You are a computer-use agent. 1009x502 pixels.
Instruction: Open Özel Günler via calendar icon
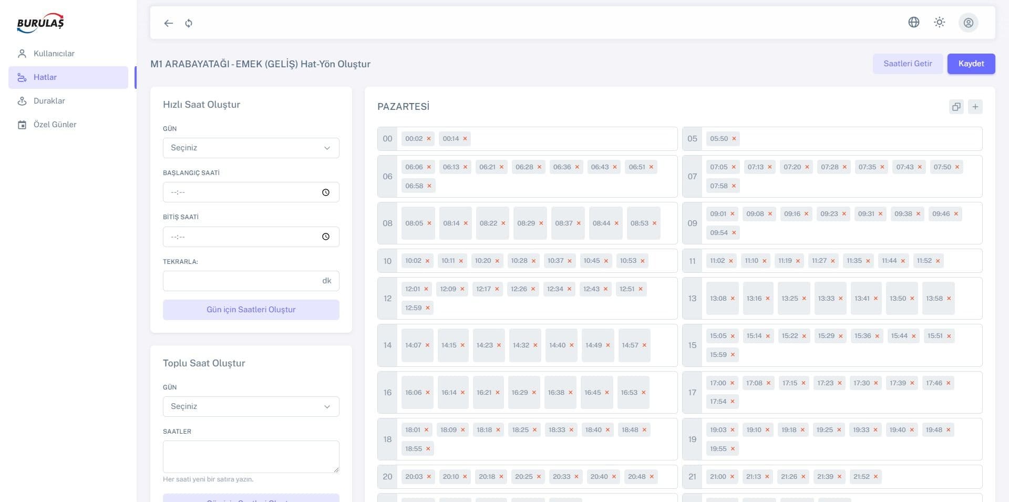[22, 124]
